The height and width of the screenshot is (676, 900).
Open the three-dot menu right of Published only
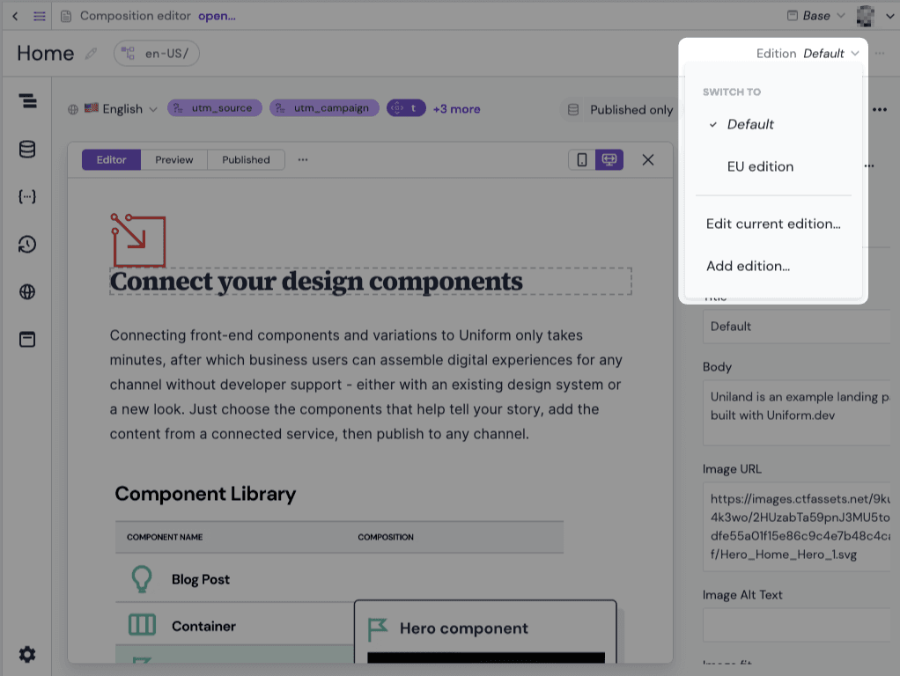coord(880,110)
